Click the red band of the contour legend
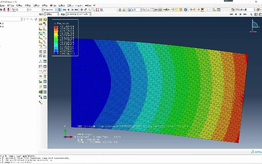262x164 pixels. (56, 28)
